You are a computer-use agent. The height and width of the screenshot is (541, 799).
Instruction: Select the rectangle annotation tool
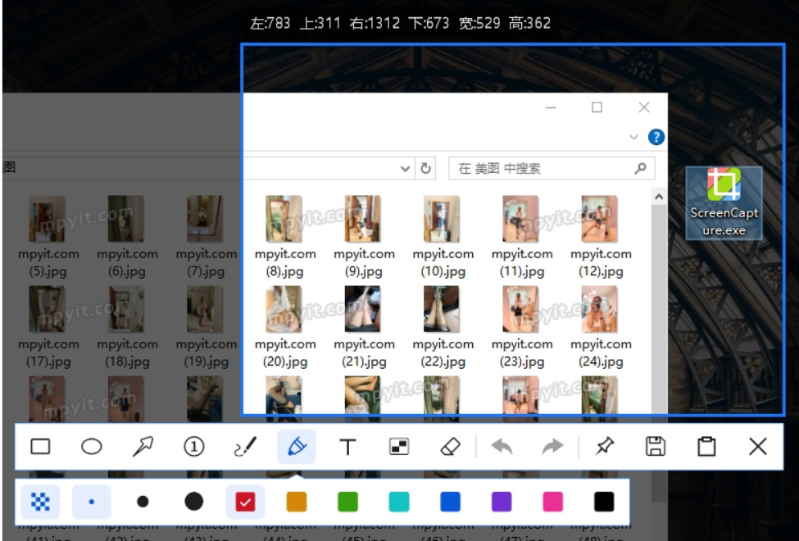[42, 447]
